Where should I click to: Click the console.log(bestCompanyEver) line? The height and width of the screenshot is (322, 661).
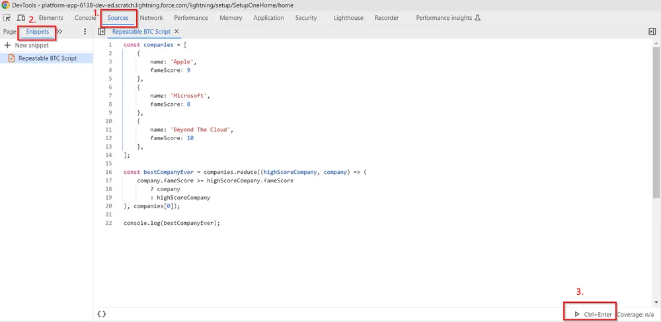pos(172,223)
